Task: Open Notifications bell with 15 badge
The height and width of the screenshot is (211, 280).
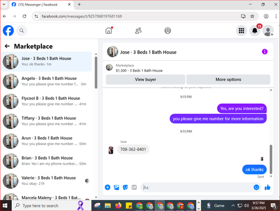Action: [255, 31]
